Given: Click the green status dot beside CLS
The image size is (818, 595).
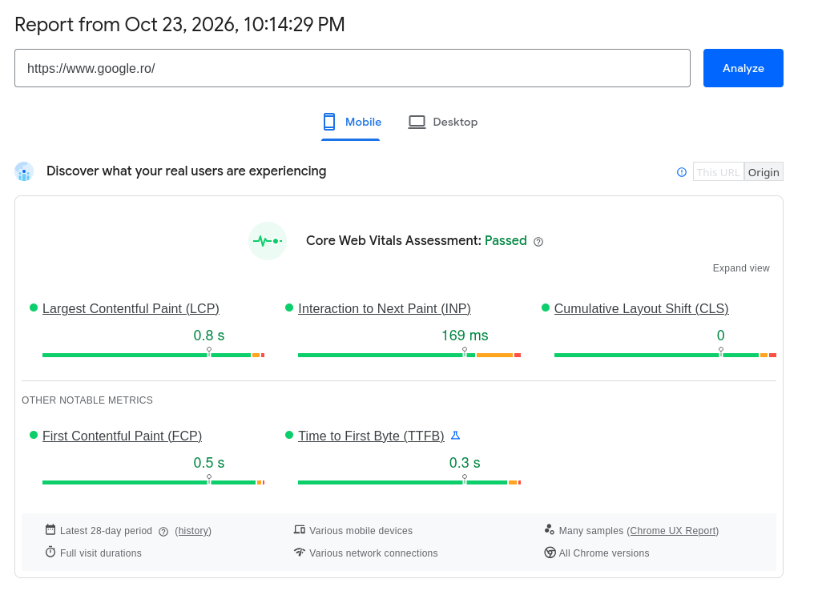Looking at the screenshot, I should [545, 308].
